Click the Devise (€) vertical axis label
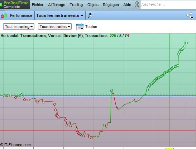The image size is (196, 149). click(x=73, y=36)
